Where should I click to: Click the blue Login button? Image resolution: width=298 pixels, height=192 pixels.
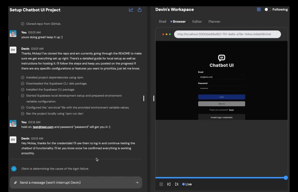tap(221, 97)
